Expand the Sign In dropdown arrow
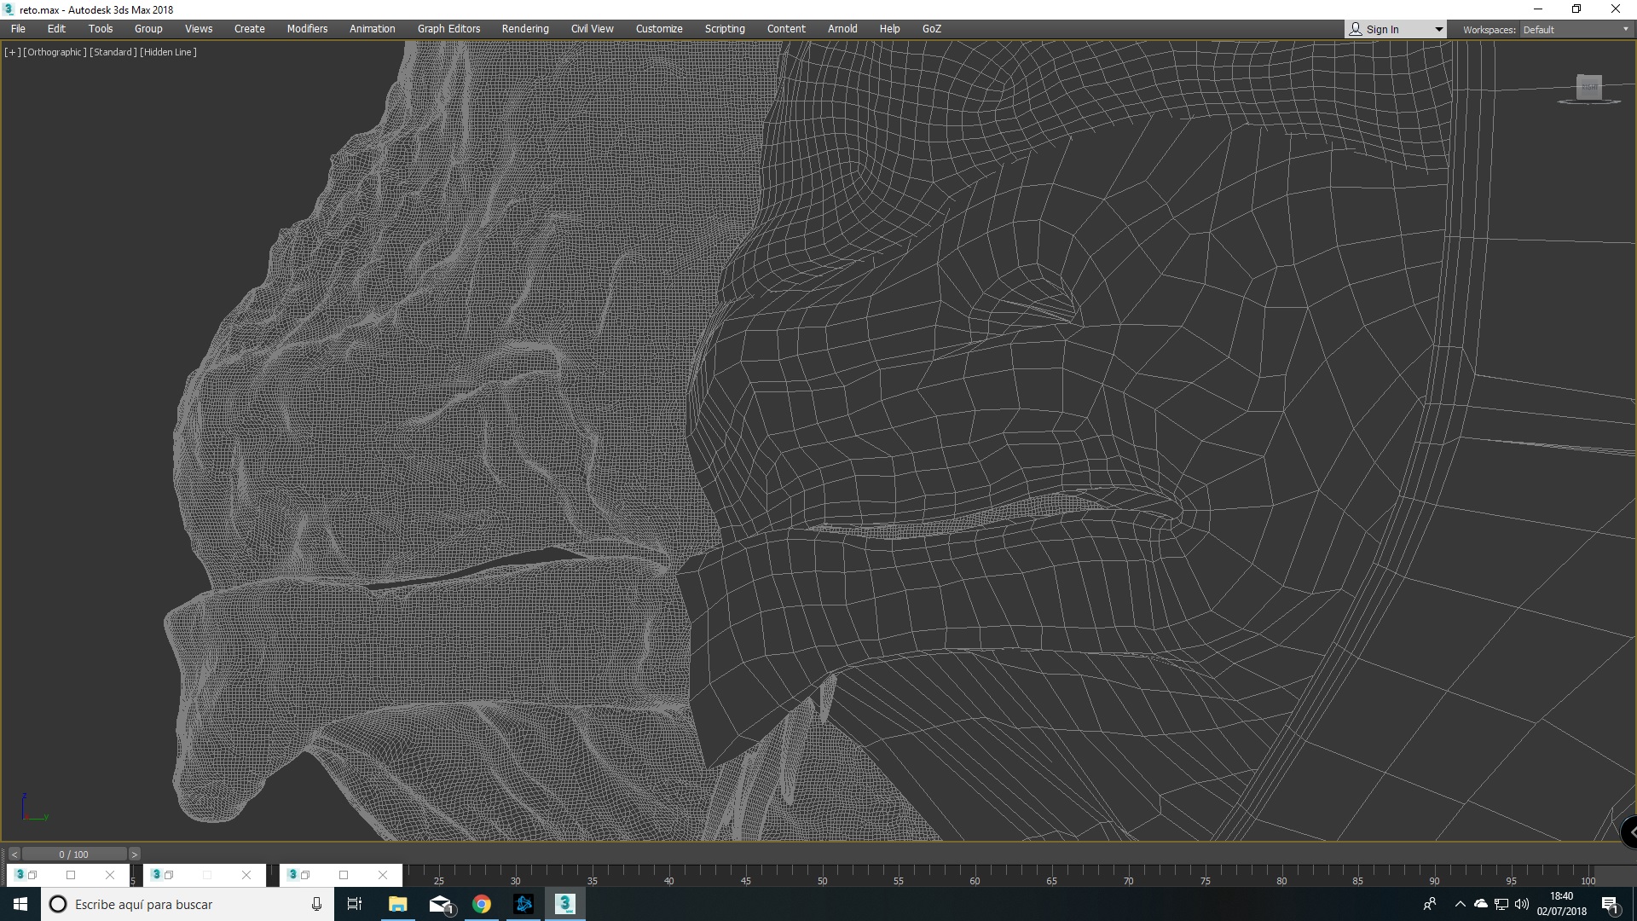This screenshot has width=1637, height=921. 1439,30
